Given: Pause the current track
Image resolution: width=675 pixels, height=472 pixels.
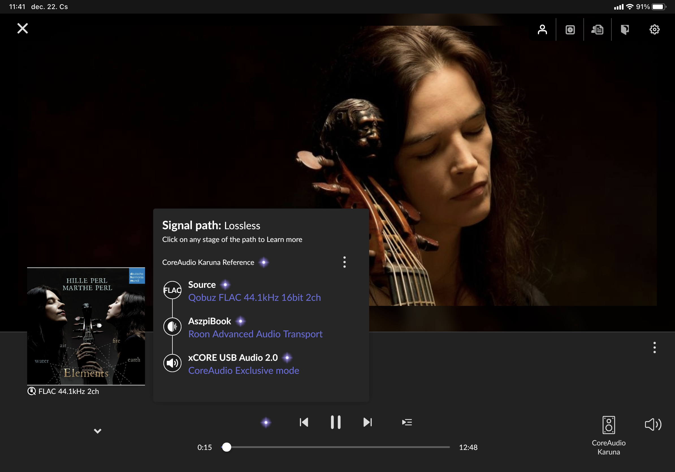Looking at the screenshot, I should [336, 422].
